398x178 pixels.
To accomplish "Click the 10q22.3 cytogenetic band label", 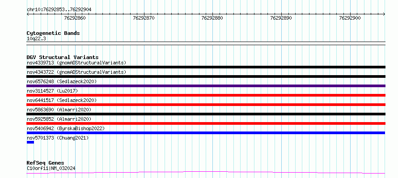I will point(36,39).
